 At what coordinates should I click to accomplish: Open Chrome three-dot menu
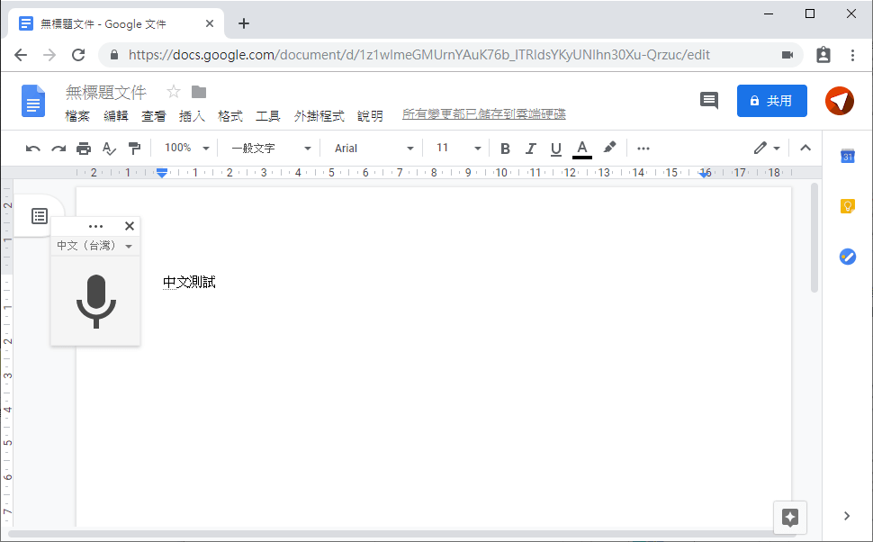coord(852,55)
